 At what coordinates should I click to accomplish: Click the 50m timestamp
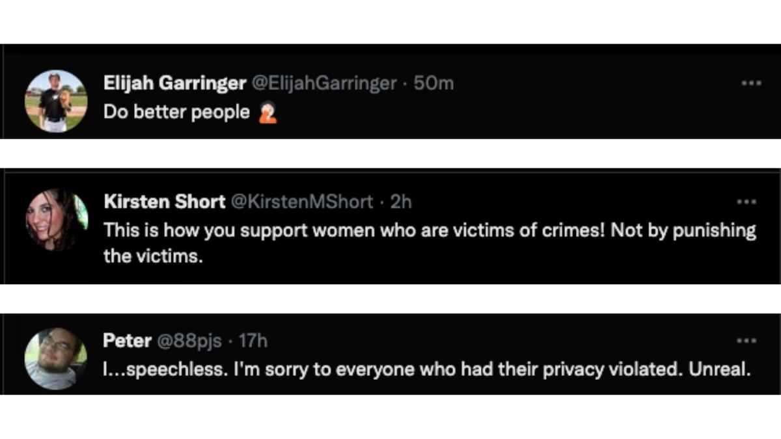[x=433, y=83]
